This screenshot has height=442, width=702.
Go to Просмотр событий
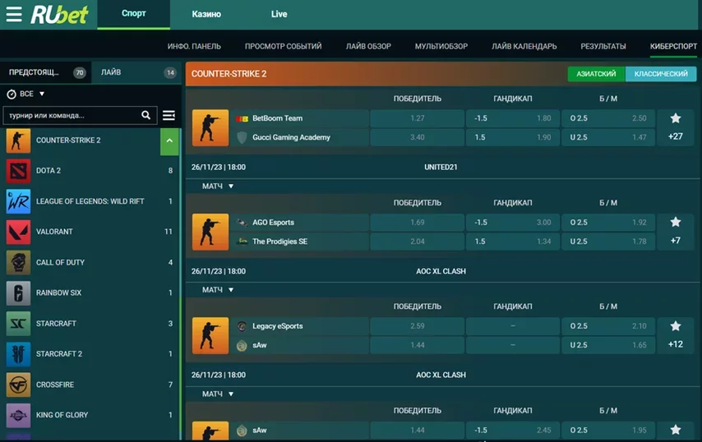[x=283, y=47]
